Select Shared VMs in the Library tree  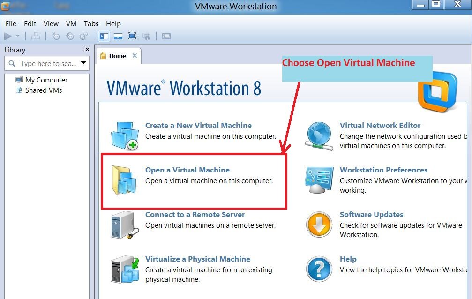tap(43, 90)
